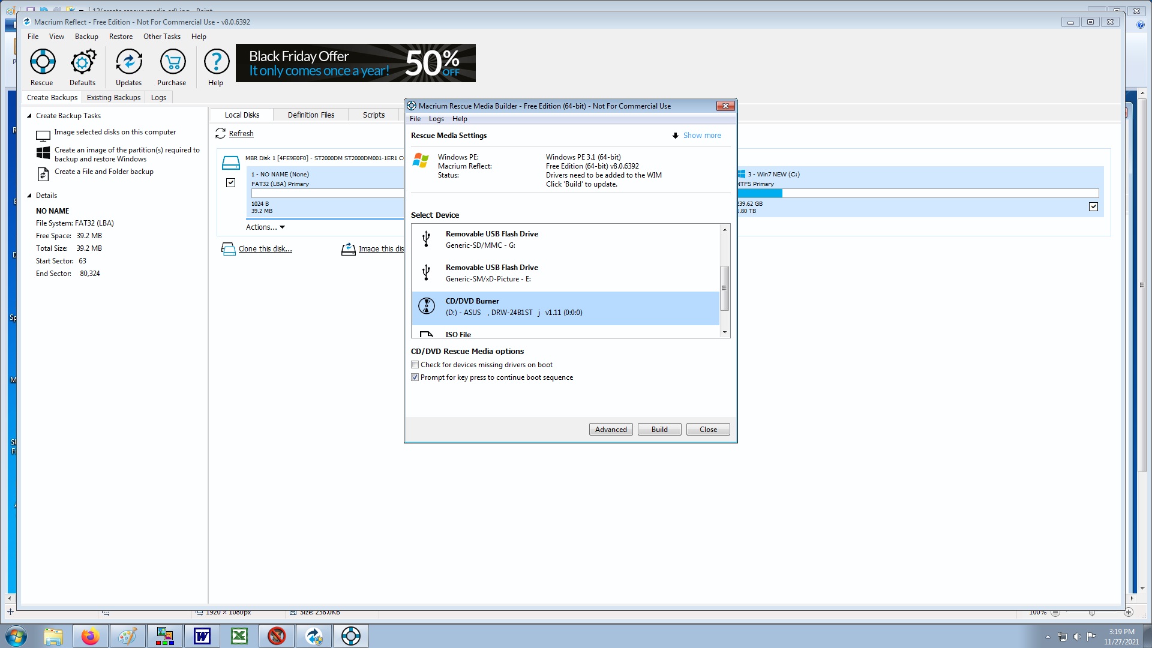Switch to Paint in taskbar
This screenshot has height=648, width=1152.
coord(127,636)
